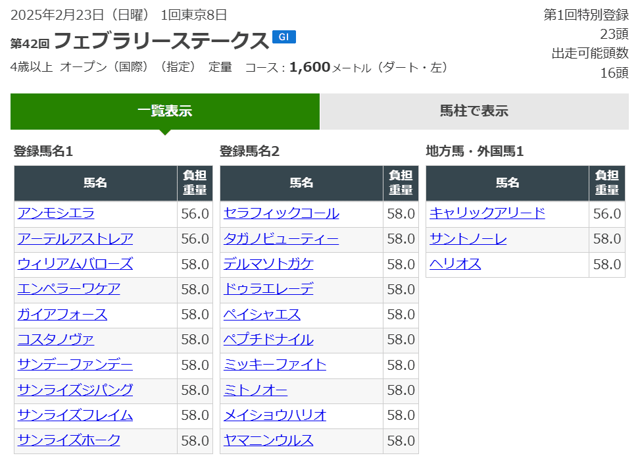Click the メイショウハリオ link
640x464 pixels.
tap(277, 417)
